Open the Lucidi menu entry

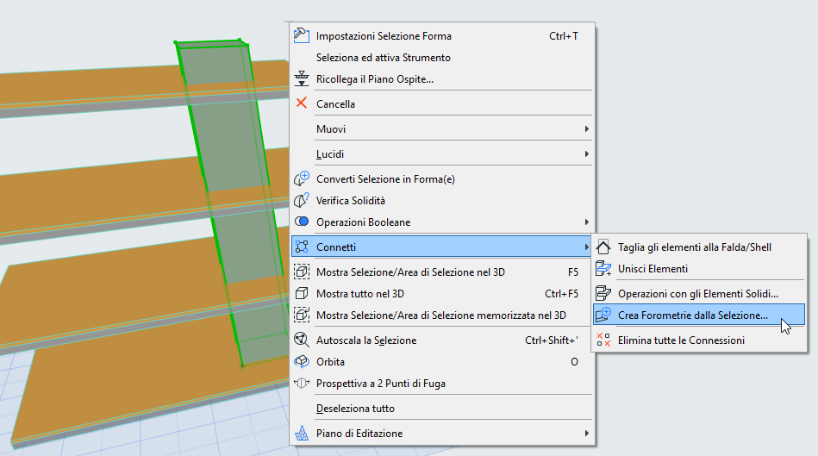442,154
